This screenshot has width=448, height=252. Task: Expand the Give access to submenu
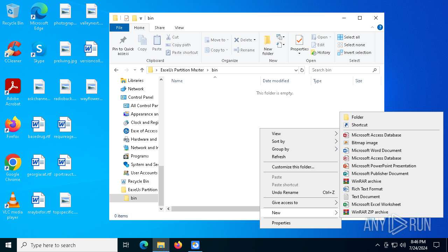tap(300, 203)
